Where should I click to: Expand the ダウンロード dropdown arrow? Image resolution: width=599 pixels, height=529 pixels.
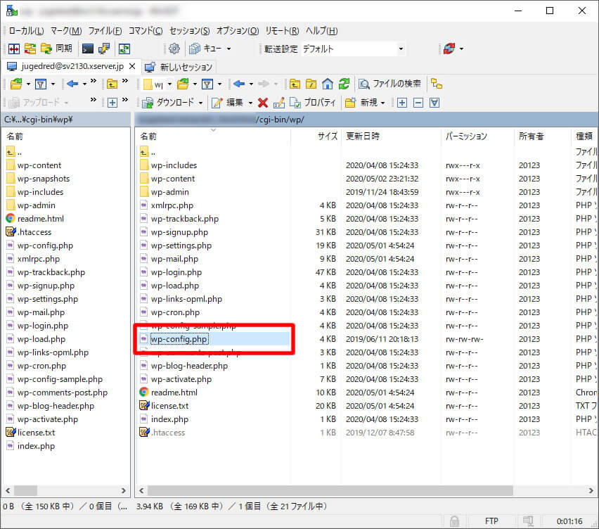[x=202, y=101]
